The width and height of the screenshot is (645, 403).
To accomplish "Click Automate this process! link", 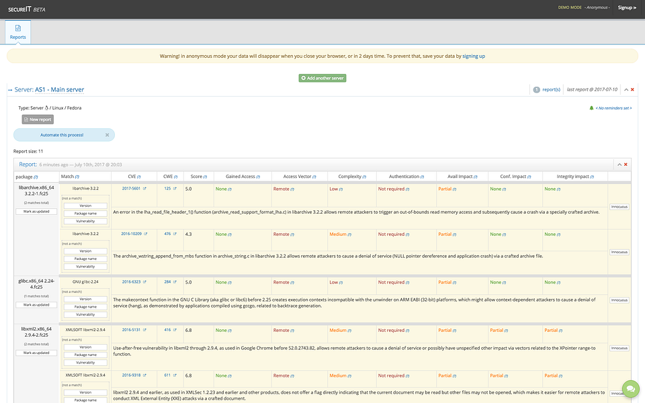I will pos(62,135).
